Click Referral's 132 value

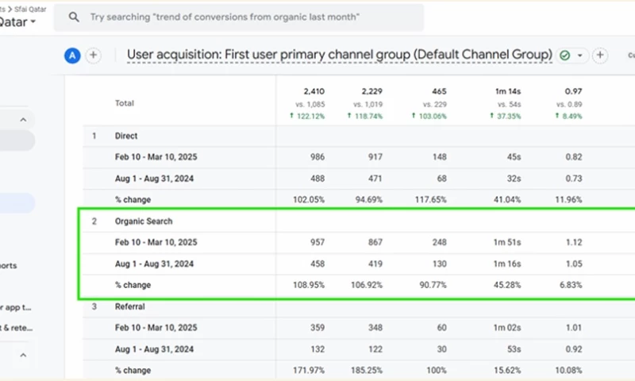click(317, 349)
